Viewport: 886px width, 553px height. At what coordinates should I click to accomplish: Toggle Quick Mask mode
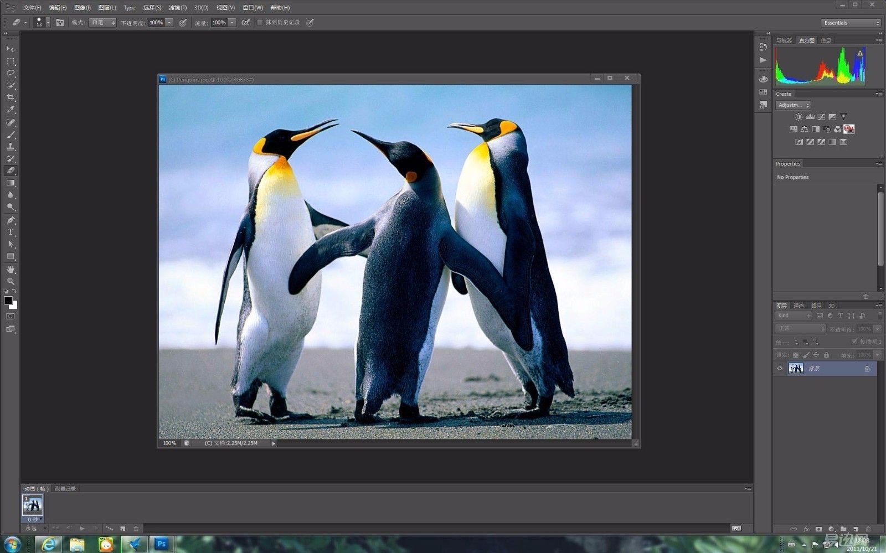coord(11,317)
